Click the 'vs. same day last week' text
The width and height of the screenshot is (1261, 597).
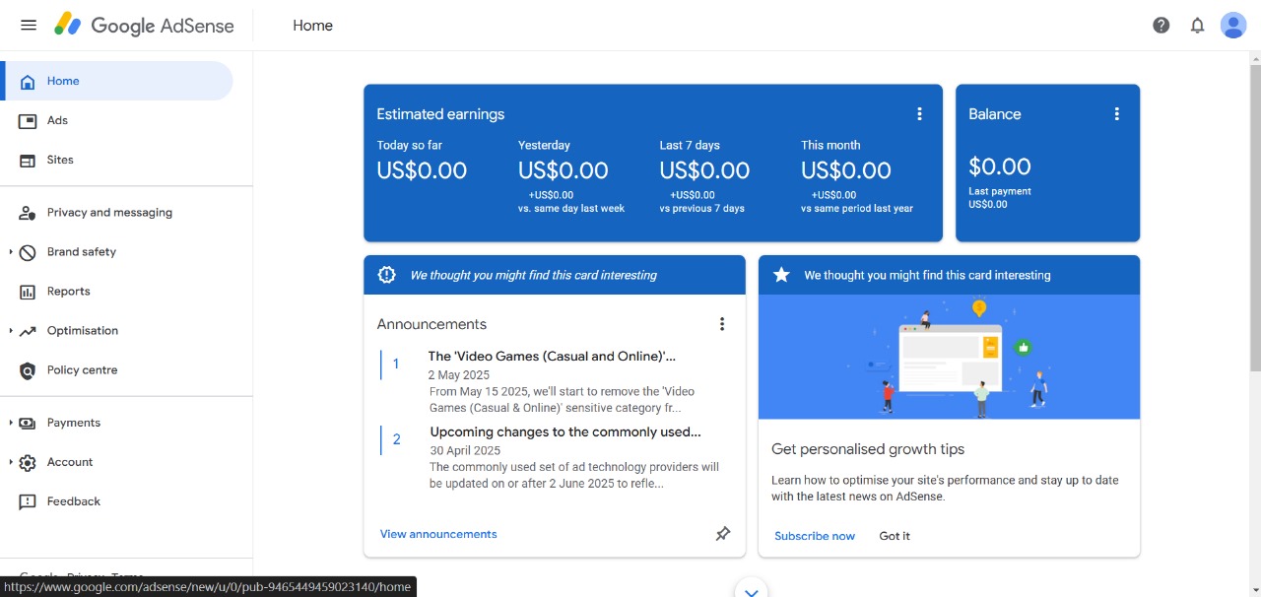click(x=571, y=209)
